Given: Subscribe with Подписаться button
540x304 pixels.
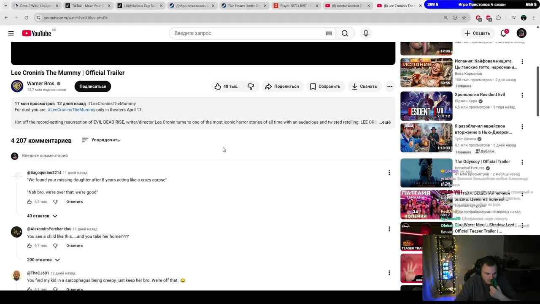Looking at the screenshot, I should (x=93, y=86).
